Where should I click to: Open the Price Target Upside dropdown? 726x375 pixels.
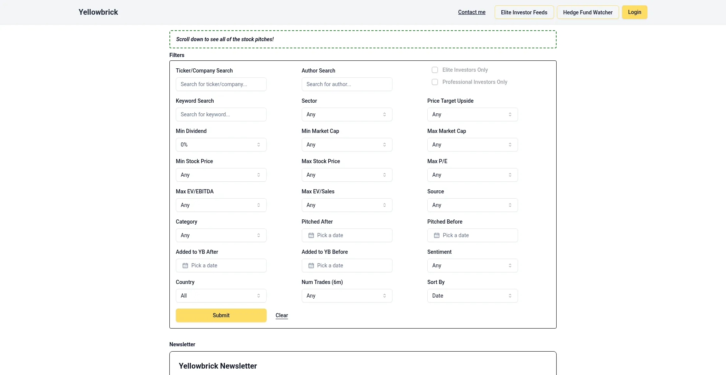click(x=472, y=114)
